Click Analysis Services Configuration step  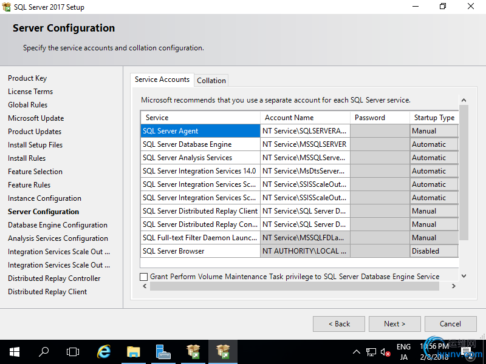[x=58, y=238]
